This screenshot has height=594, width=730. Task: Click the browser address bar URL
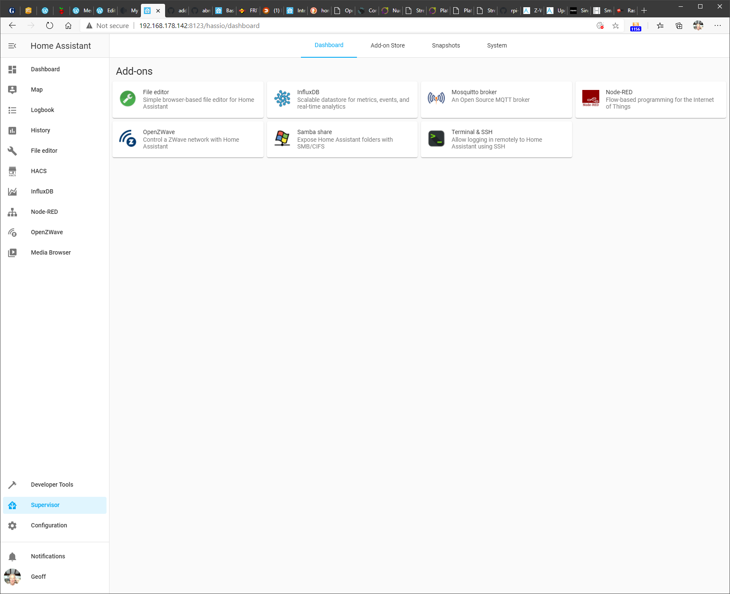(x=199, y=26)
